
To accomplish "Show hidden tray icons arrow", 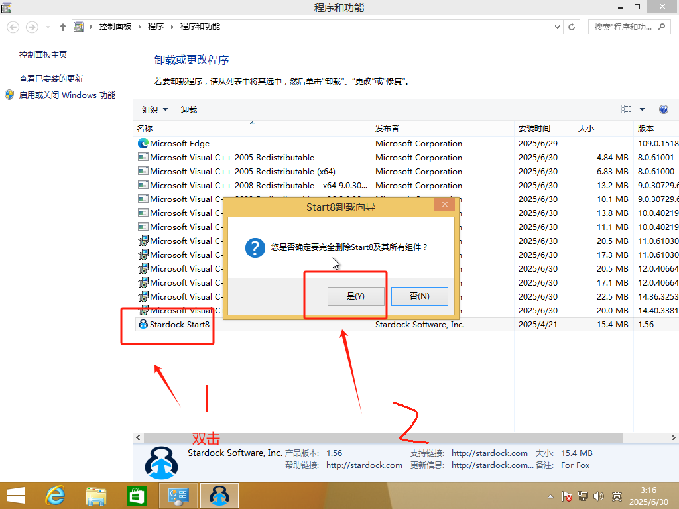I will click(x=550, y=497).
